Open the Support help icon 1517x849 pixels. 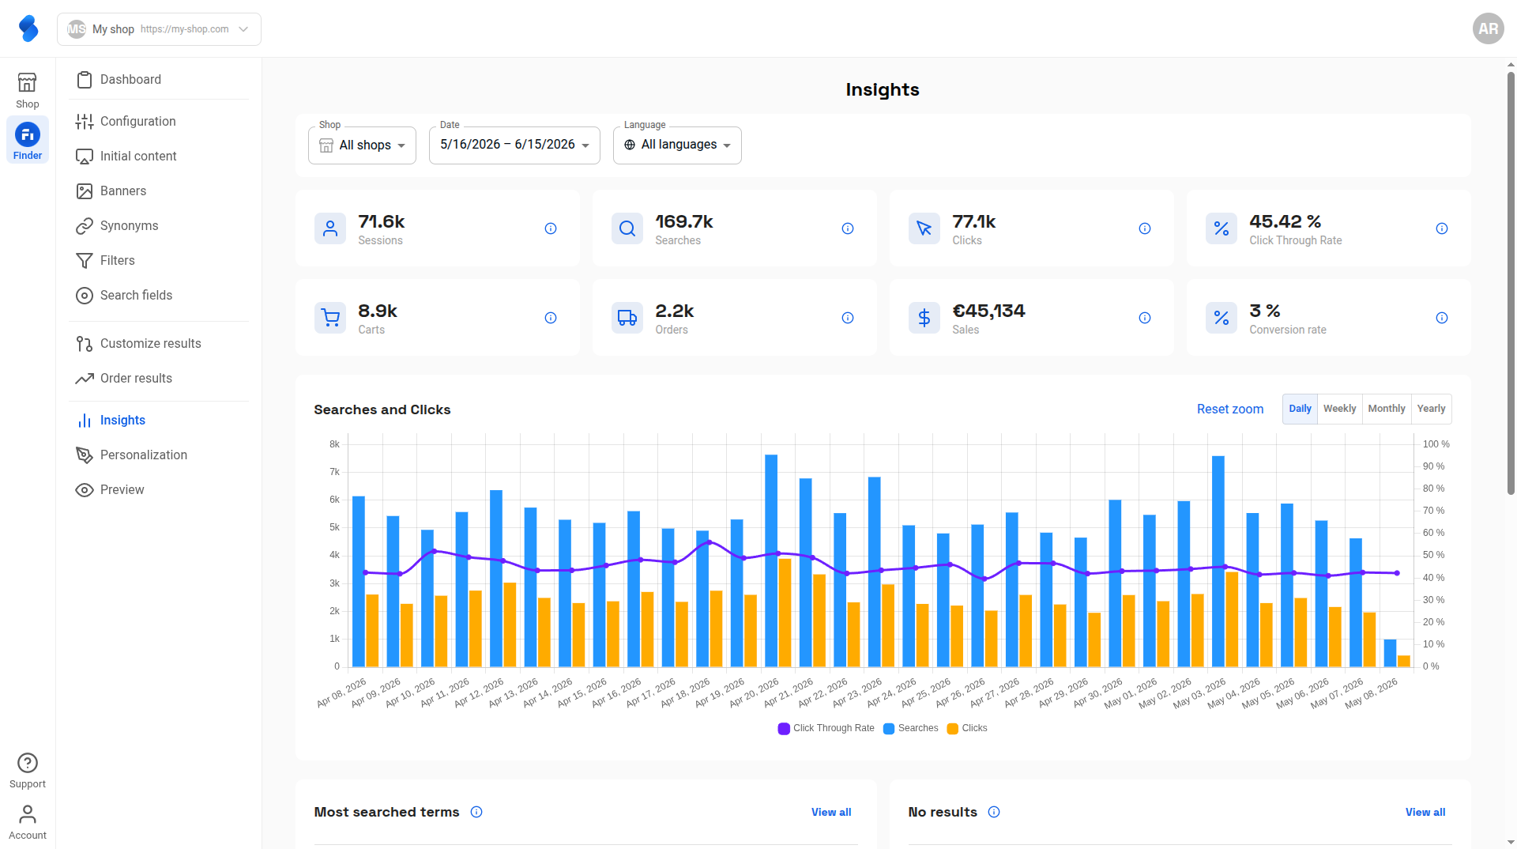(28, 763)
